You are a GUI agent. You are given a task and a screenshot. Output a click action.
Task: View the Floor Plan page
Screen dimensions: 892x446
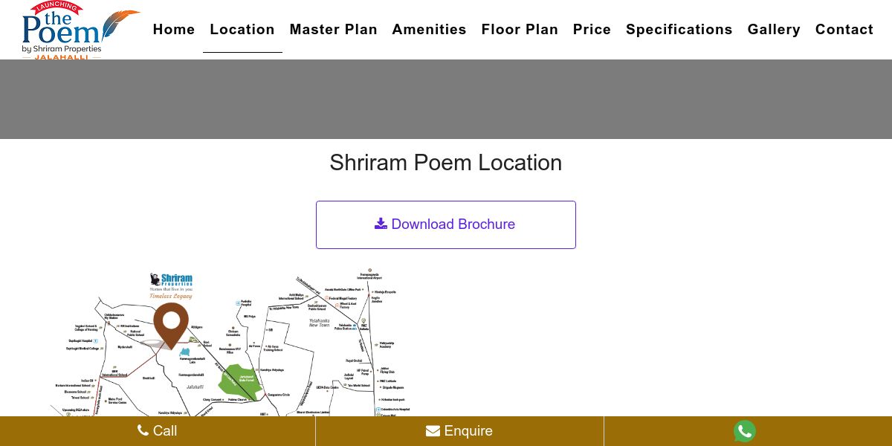pyautogui.click(x=520, y=30)
